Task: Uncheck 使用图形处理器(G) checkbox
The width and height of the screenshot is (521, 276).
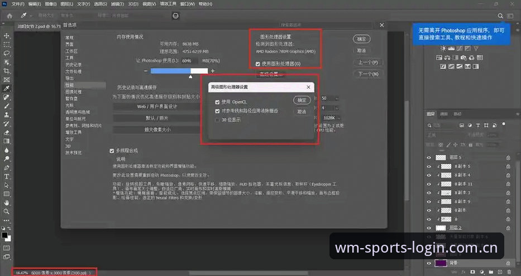Action: point(258,64)
